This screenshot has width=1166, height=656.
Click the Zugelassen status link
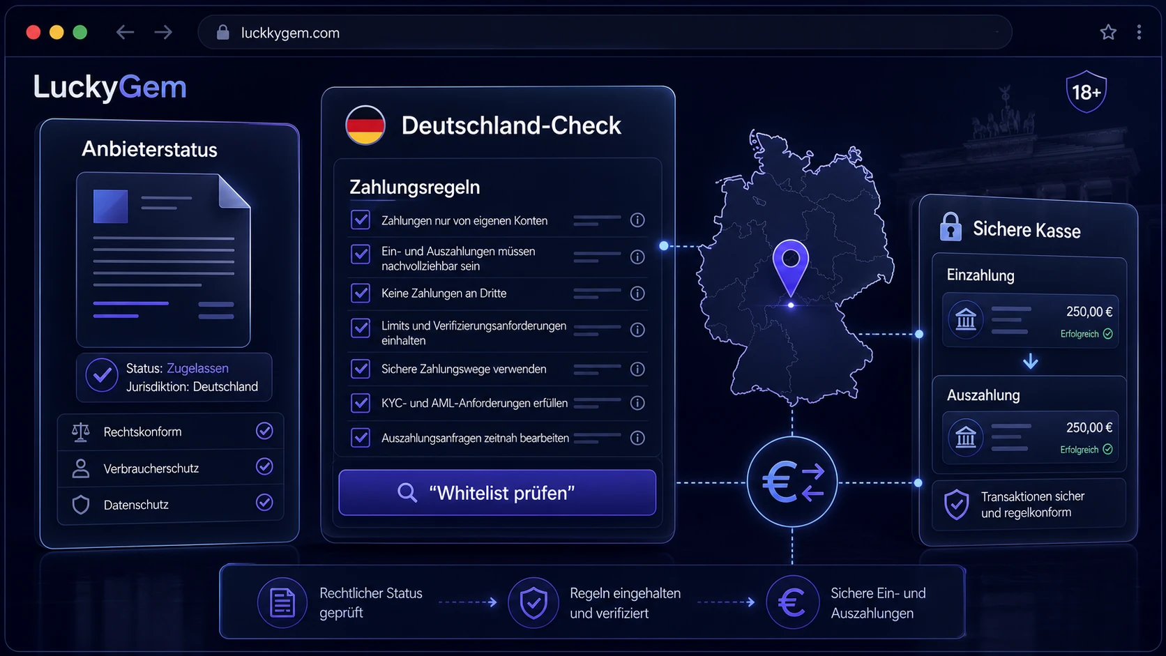click(197, 368)
